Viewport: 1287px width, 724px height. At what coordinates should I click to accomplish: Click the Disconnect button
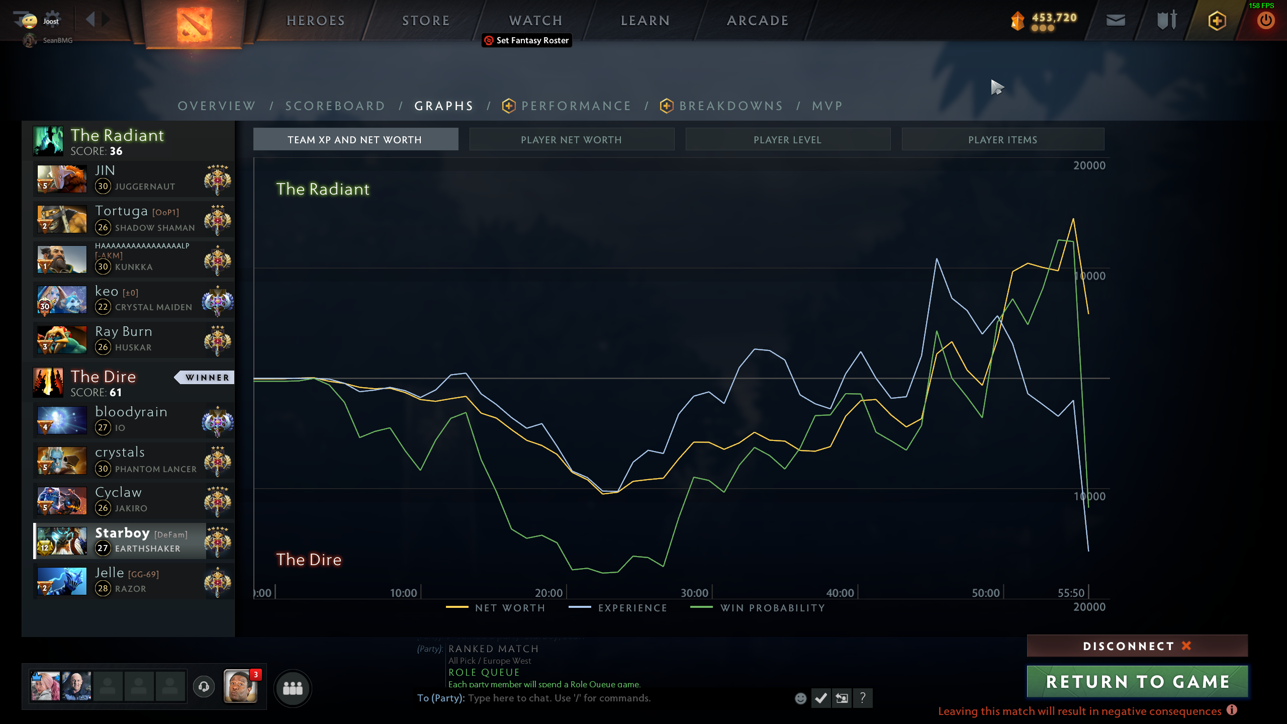(x=1137, y=646)
